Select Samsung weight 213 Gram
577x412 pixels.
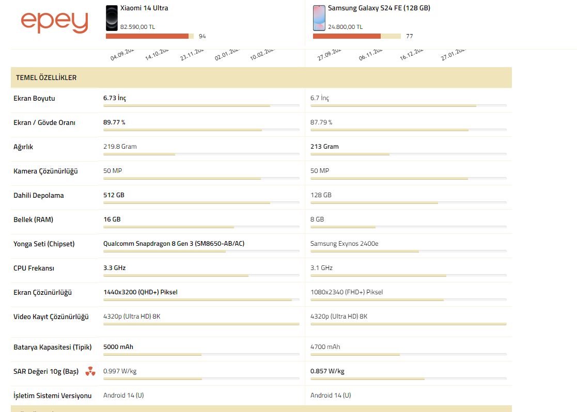[x=324, y=147]
